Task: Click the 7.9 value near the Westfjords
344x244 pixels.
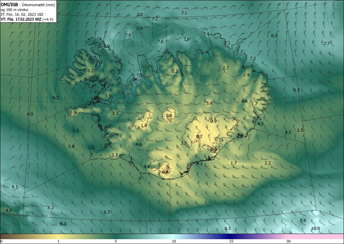Action: point(107,46)
